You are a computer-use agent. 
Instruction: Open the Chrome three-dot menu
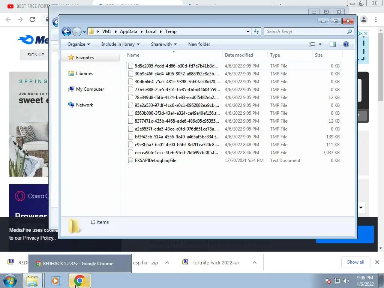376,19
